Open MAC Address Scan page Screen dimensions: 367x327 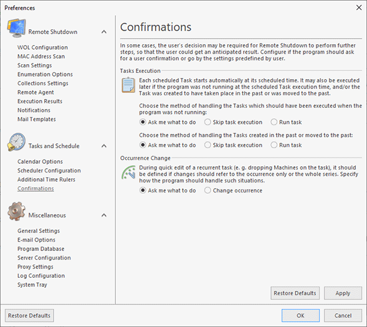tap(41, 57)
